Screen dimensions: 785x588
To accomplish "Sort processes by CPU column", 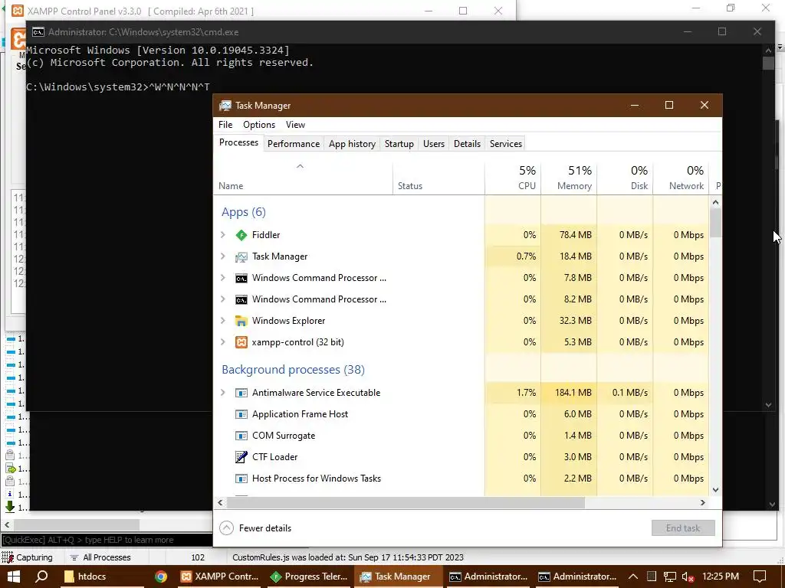I will (x=513, y=178).
